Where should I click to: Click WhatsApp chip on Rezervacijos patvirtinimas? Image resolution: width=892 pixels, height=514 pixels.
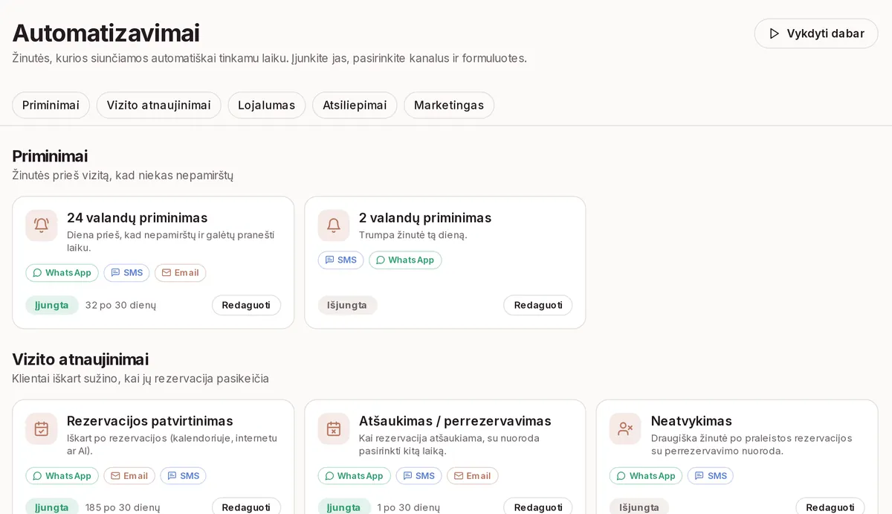tap(62, 476)
